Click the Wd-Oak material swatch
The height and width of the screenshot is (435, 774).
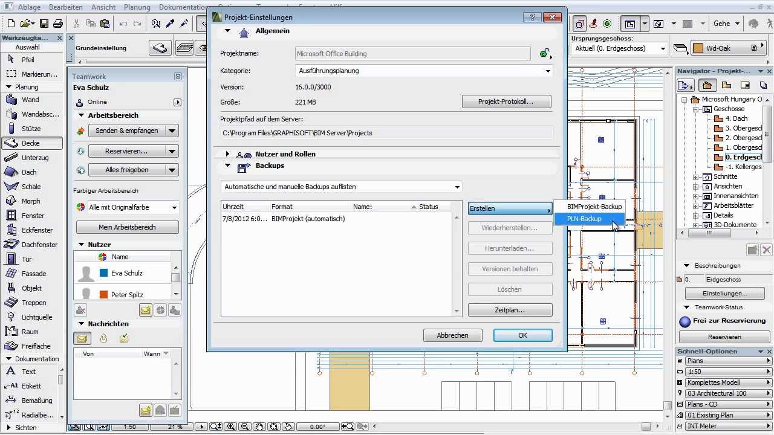pos(698,48)
